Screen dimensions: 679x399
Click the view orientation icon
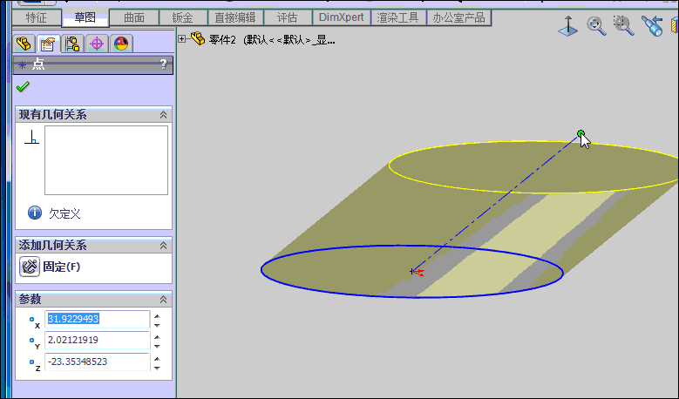pyautogui.click(x=567, y=26)
